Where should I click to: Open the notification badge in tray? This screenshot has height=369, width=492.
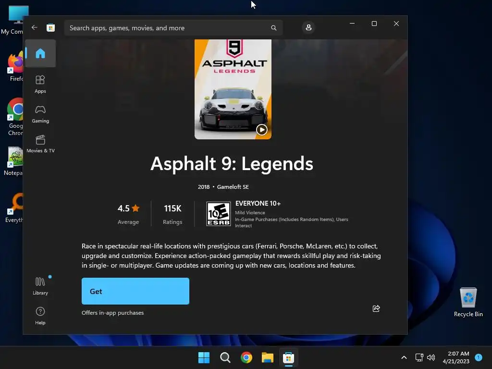pos(479,357)
